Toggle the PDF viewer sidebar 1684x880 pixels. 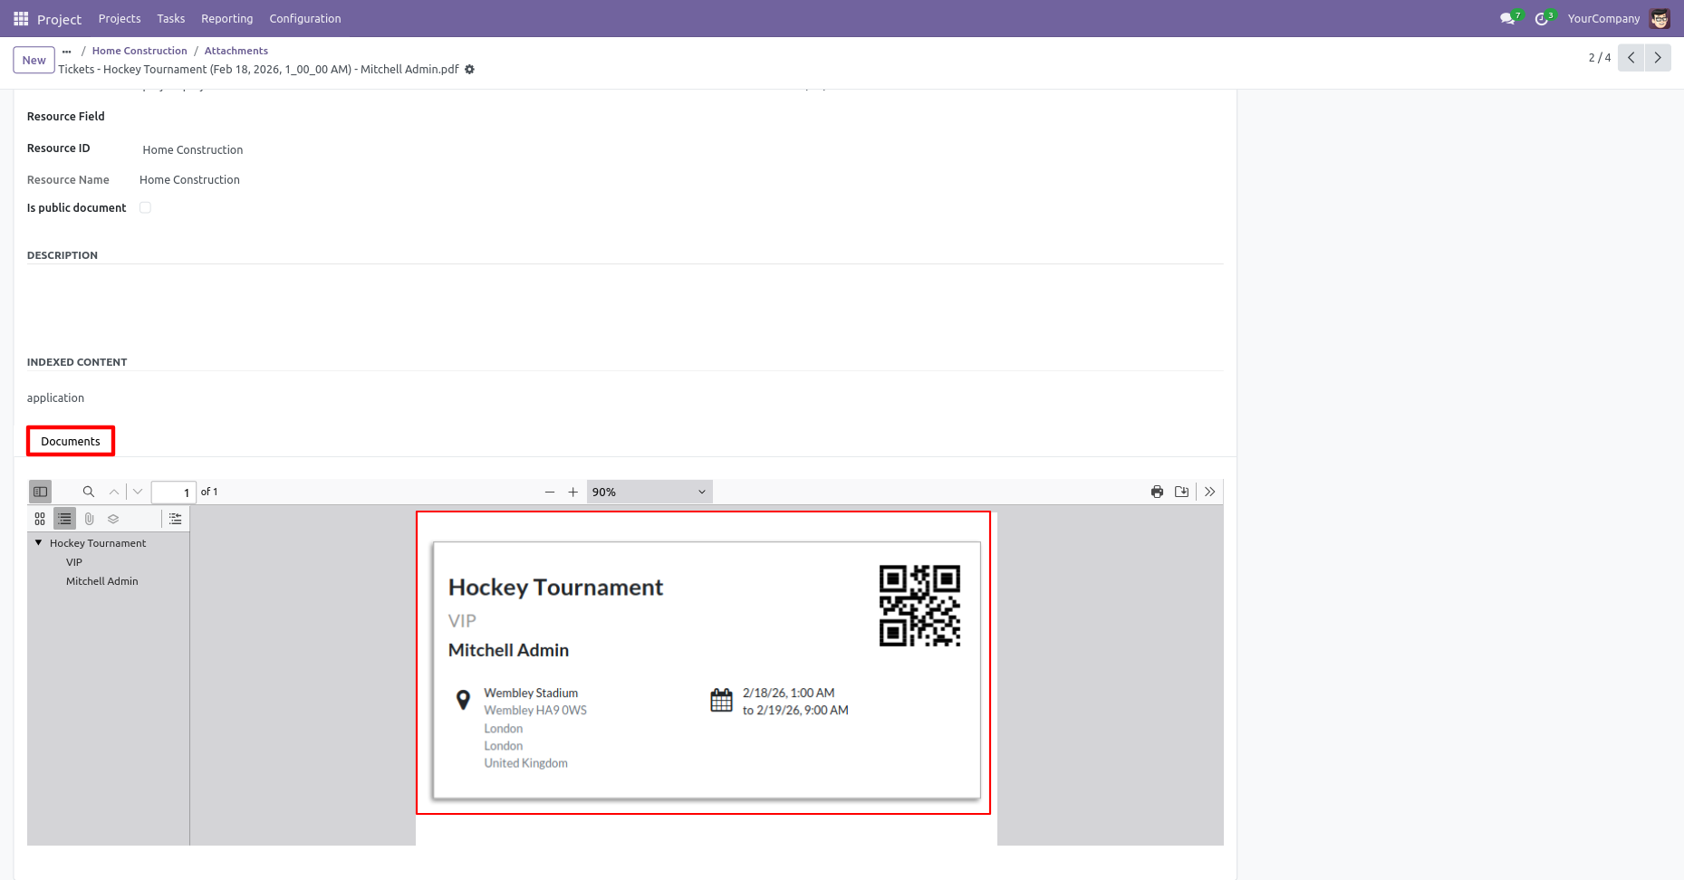(40, 492)
